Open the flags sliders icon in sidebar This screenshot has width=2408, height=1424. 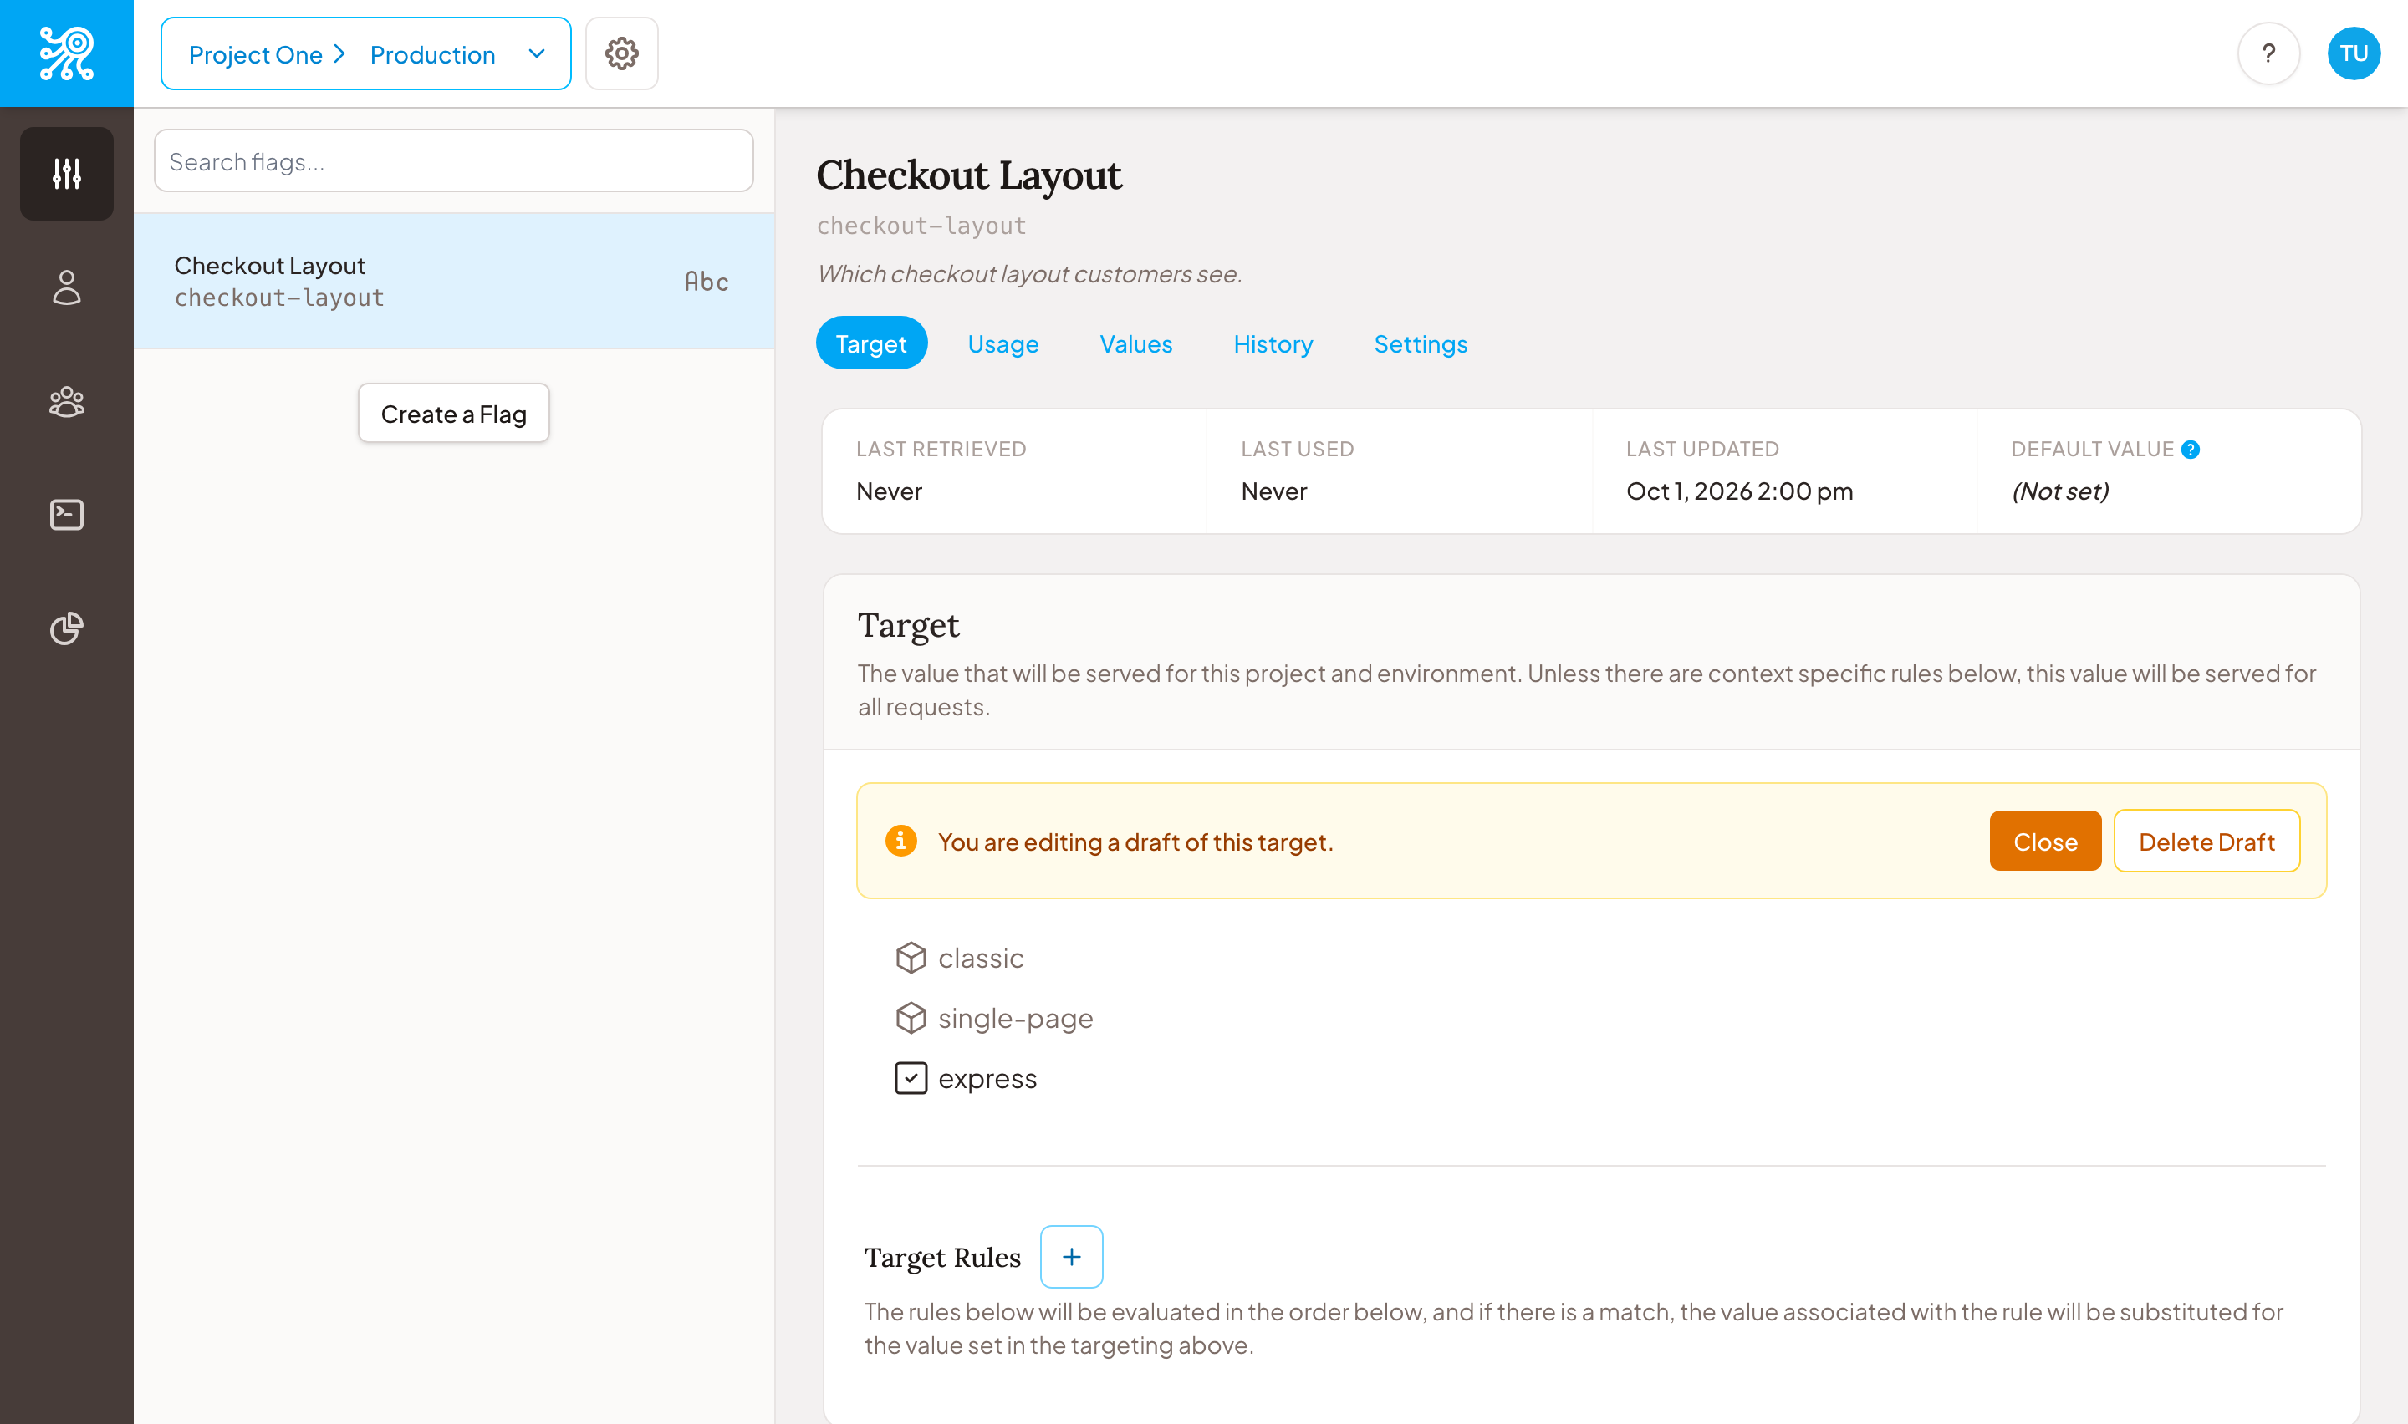click(66, 174)
